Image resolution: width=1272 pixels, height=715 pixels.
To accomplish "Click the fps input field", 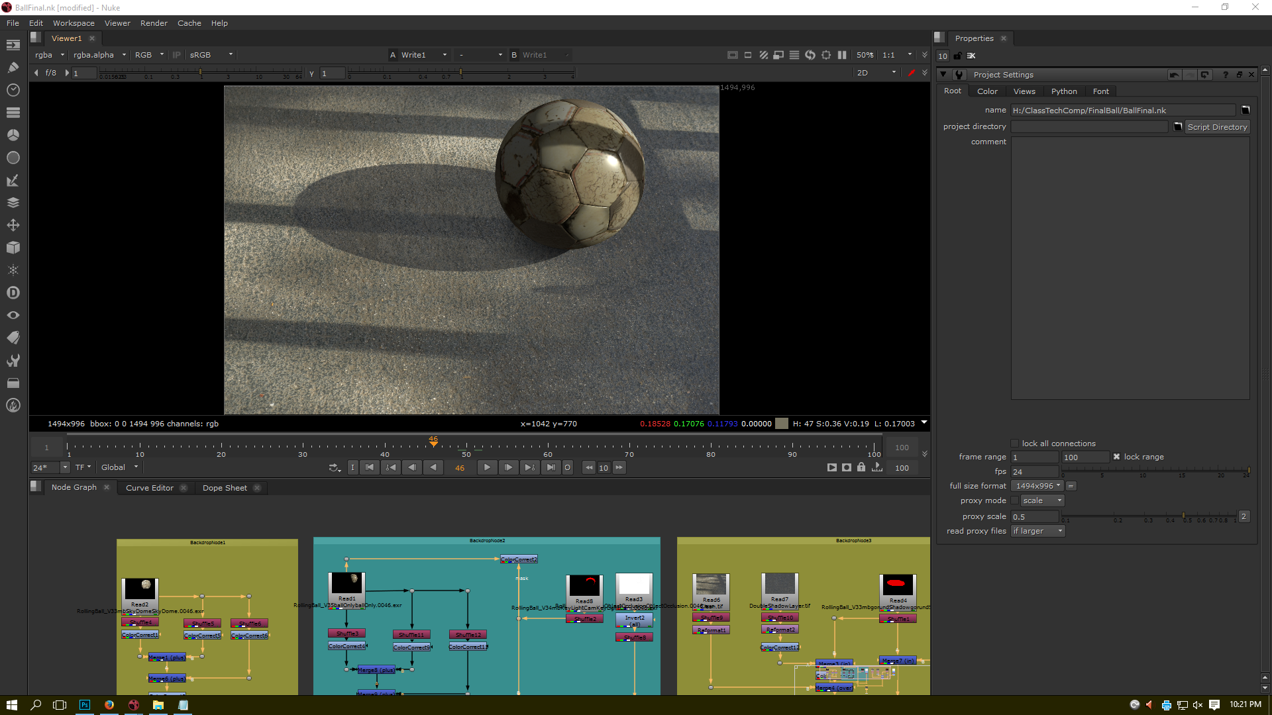I will coord(1033,472).
